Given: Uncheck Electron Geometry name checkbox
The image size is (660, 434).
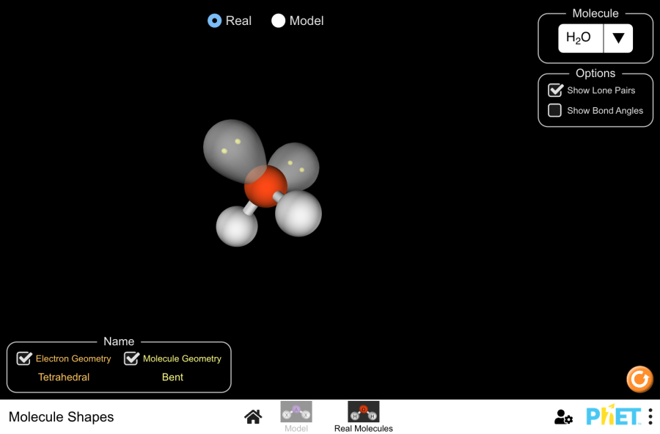Looking at the screenshot, I should tap(25, 358).
